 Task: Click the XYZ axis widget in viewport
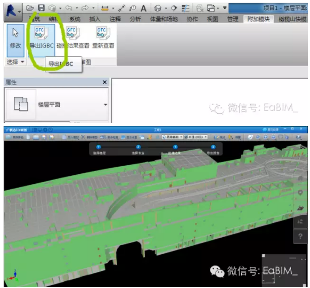(x=13, y=275)
